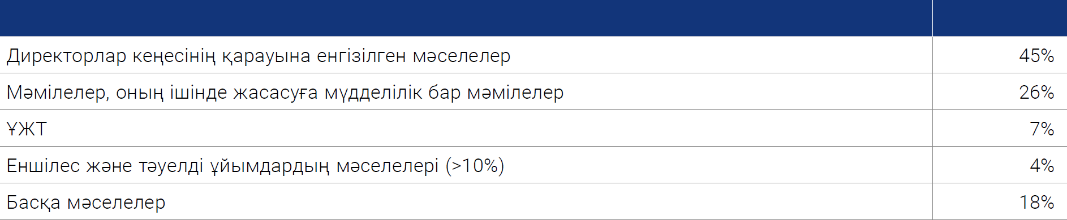Screen dimensions: 1067x220
Task: Click the narrow blue header cell above percentages
Action: [x=1000, y=18]
